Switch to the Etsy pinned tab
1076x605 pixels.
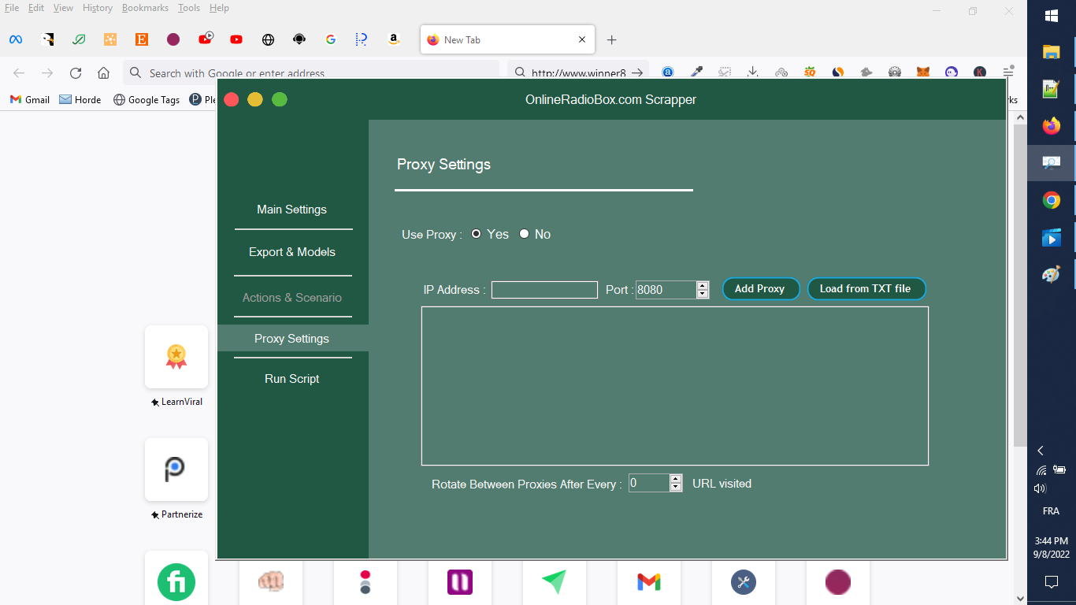[142, 39]
